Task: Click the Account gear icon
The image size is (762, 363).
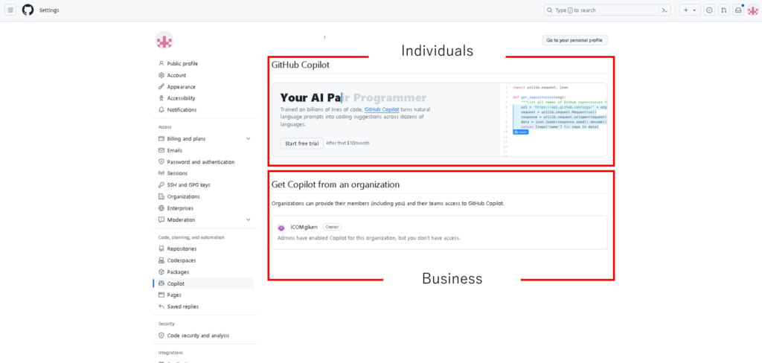Action: pos(161,75)
